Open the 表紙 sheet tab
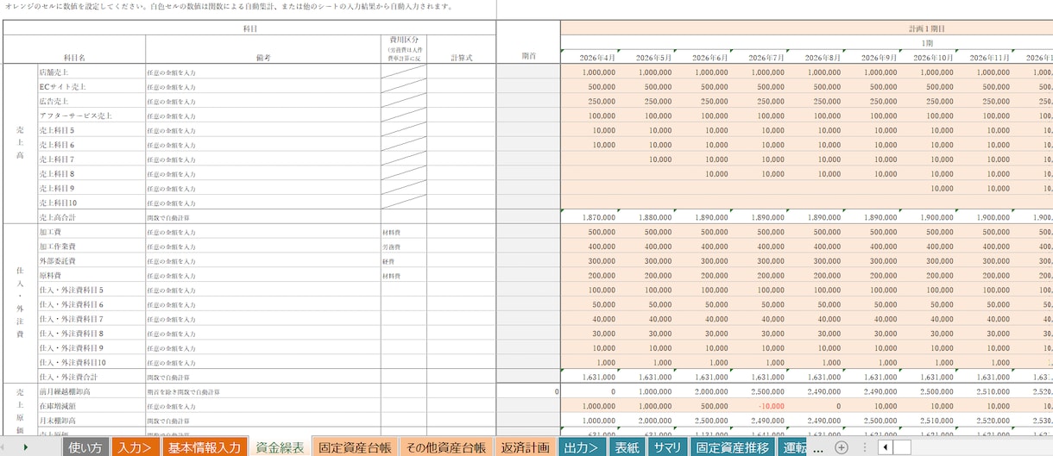Viewport: 1053px width, 456px height. tap(627, 447)
